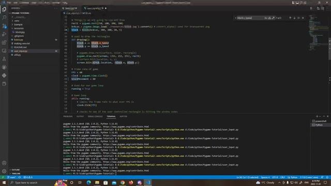The height and width of the screenshot is (186, 331).
Task: Open the Edit menu
Action: tap(16, 3)
